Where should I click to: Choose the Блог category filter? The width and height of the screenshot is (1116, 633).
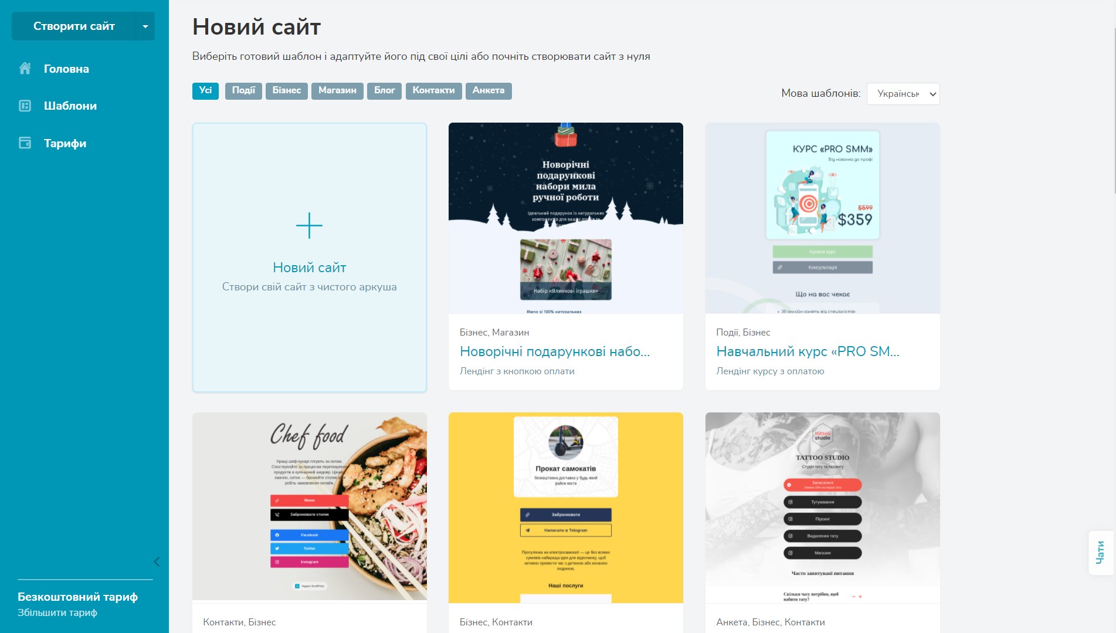(385, 90)
